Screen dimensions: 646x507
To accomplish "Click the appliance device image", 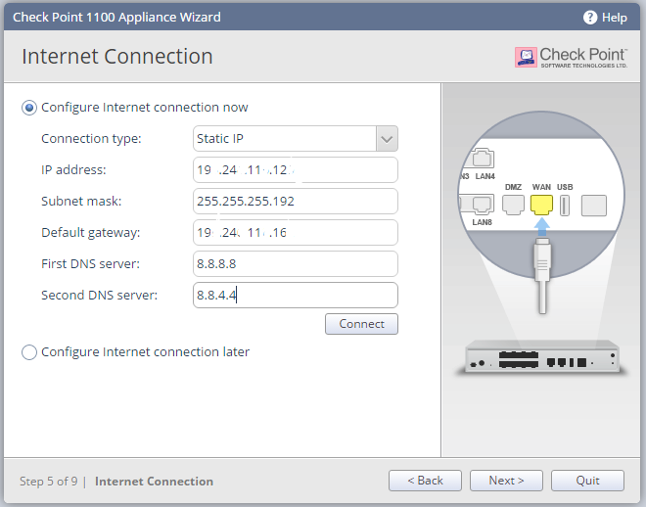I will 541,357.
